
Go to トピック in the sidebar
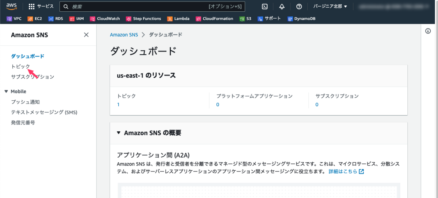[x=20, y=66]
